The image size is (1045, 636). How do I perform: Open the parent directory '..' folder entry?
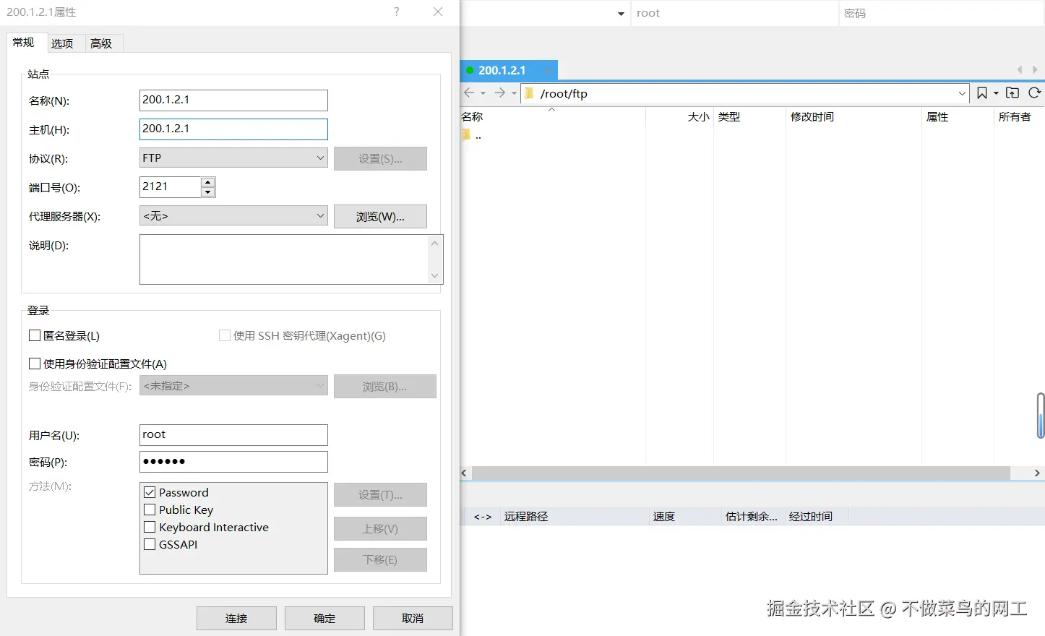[471, 135]
